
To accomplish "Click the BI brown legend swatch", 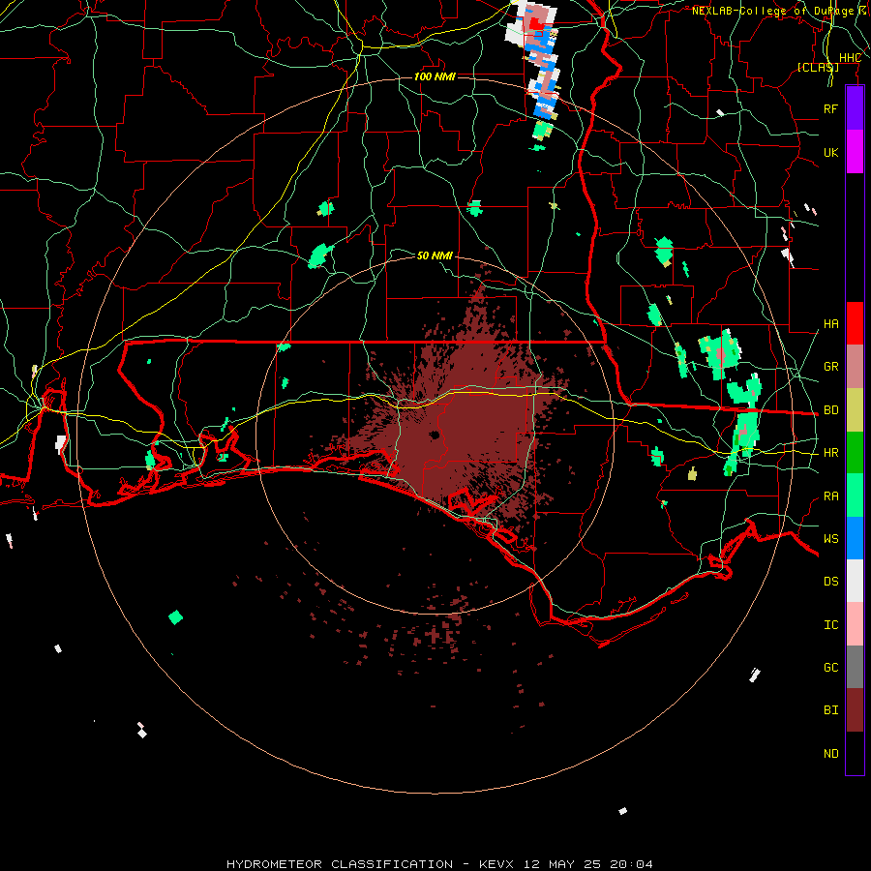I will point(855,710).
